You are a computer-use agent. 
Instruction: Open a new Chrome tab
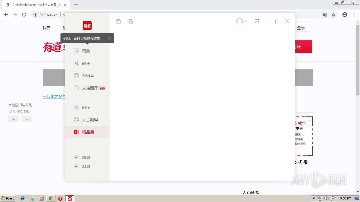76,5
